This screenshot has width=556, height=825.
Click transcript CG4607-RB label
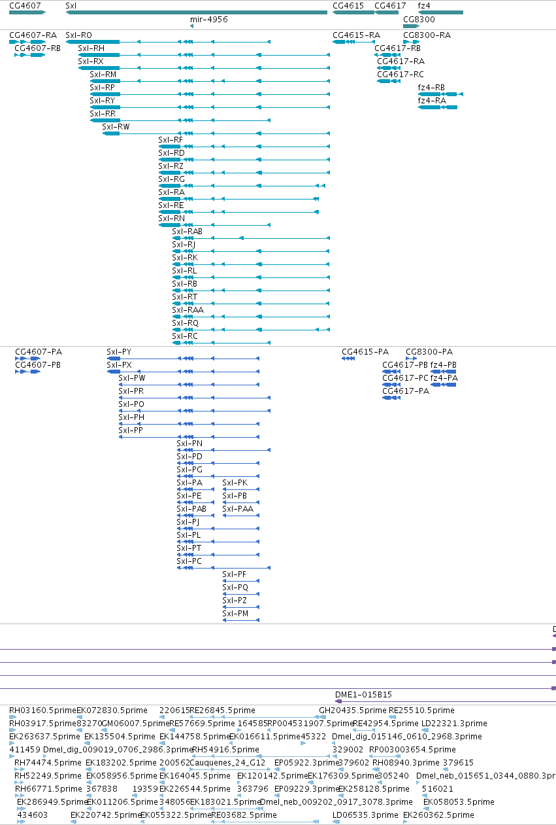point(37,48)
